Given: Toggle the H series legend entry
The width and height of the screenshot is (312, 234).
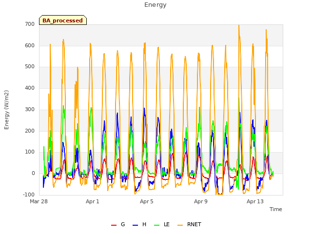Looking at the screenshot, I should pyautogui.click(x=139, y=224).
